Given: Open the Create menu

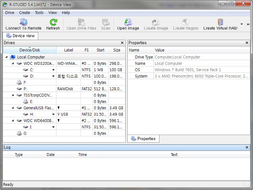Looking at the screenshot, I should tap(25, 12).
